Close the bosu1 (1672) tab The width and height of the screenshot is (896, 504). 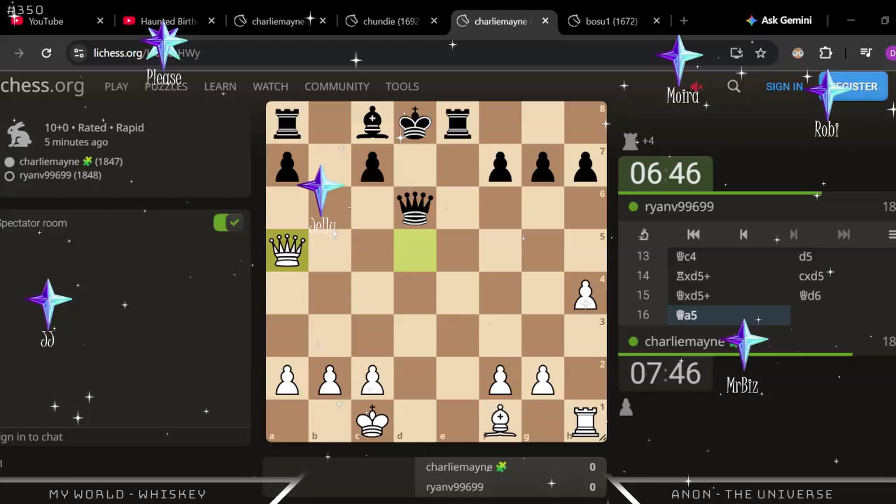[x=657, y=21]
